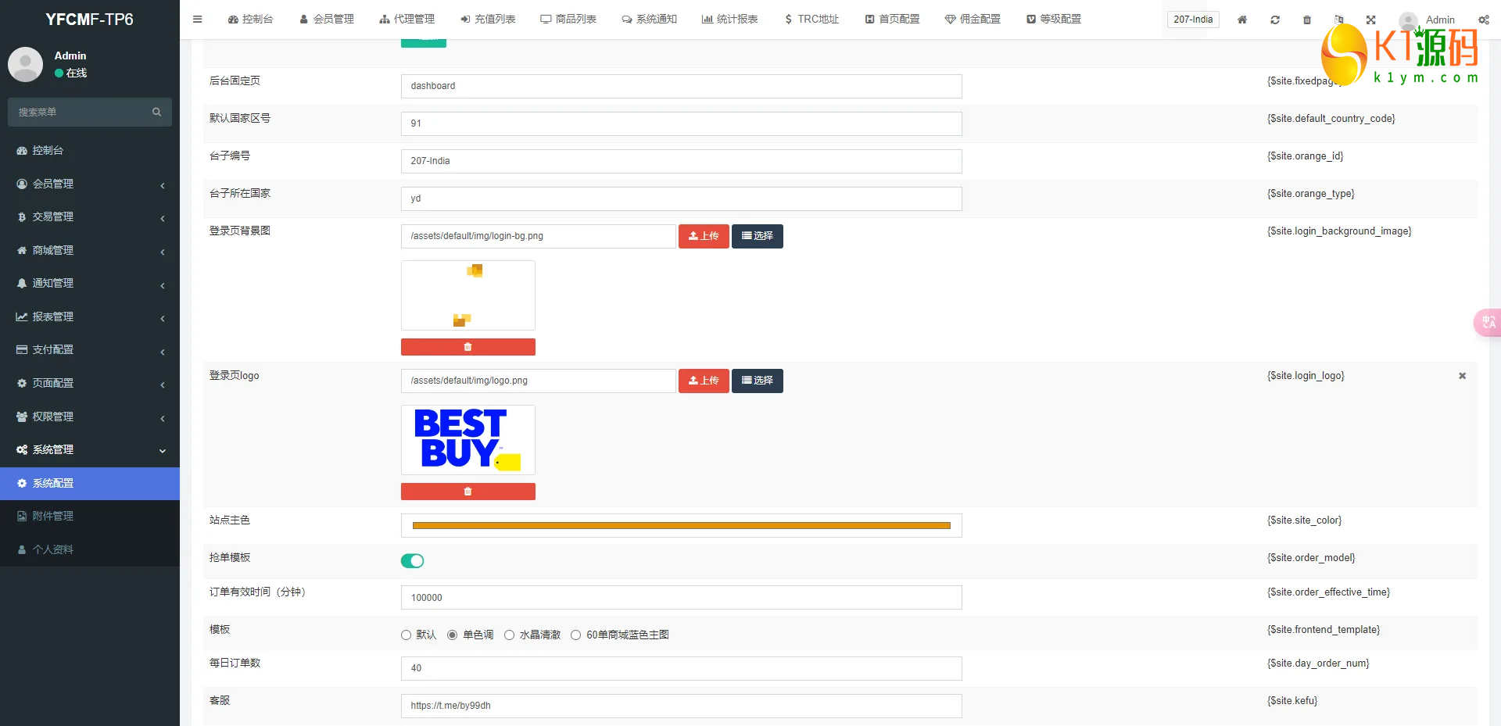The width and height of the screenshot is (1501, 726).
Task: Delete the login background image preview
Action: click(x=468, y=347)
